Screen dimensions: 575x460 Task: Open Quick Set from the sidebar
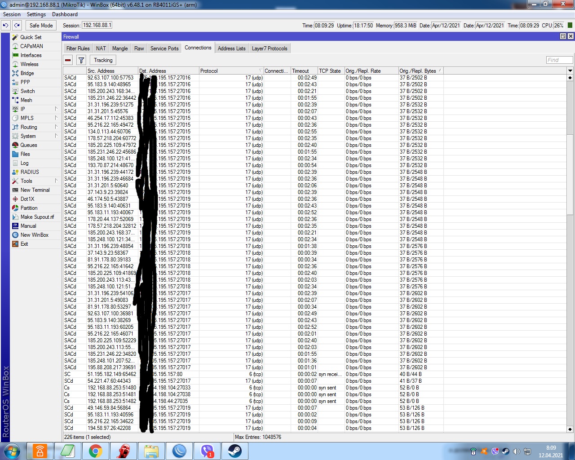31,37
